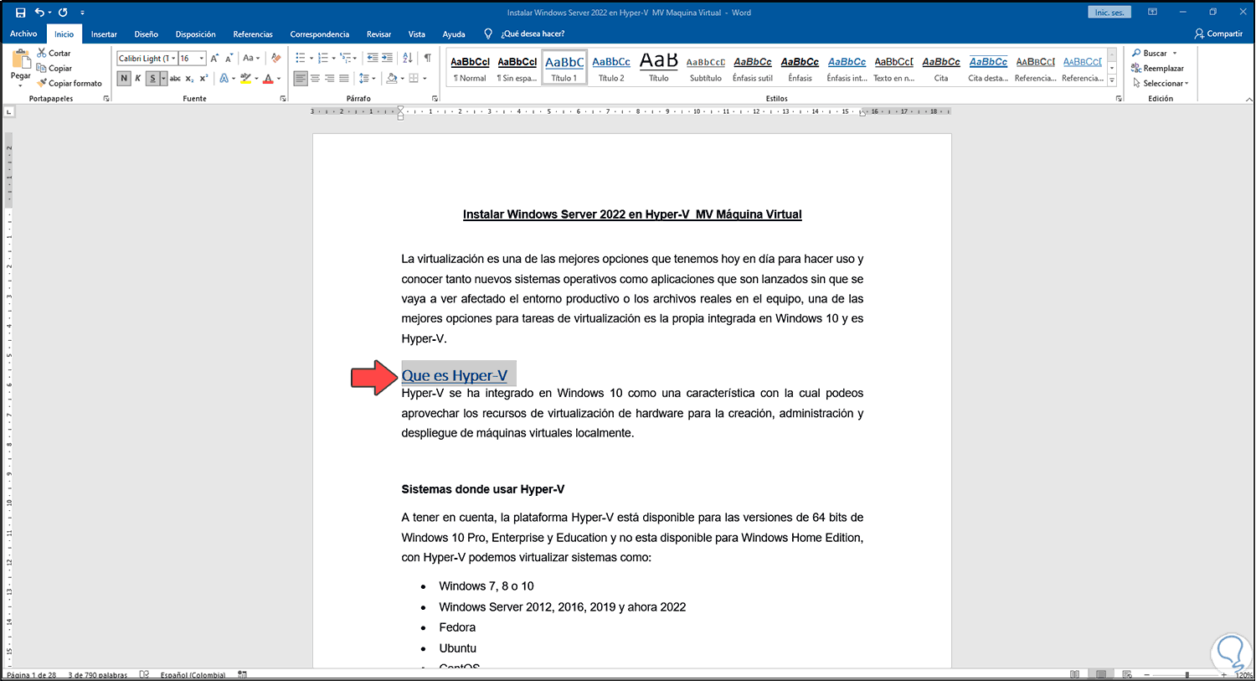Screen dimensions: 1256x681
Task: Toggle bold formatting (N)
Action: [124, 78]
